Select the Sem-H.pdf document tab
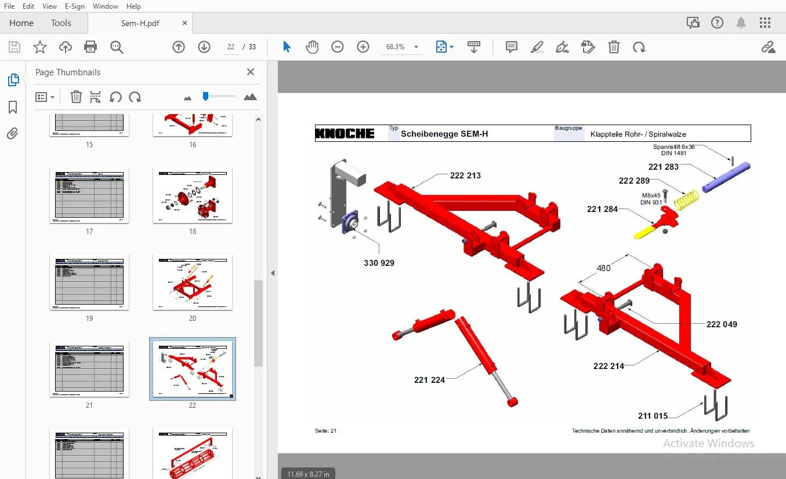 click(x=140, y=23)
